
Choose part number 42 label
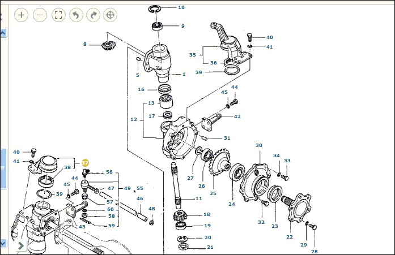pos(237,116)
